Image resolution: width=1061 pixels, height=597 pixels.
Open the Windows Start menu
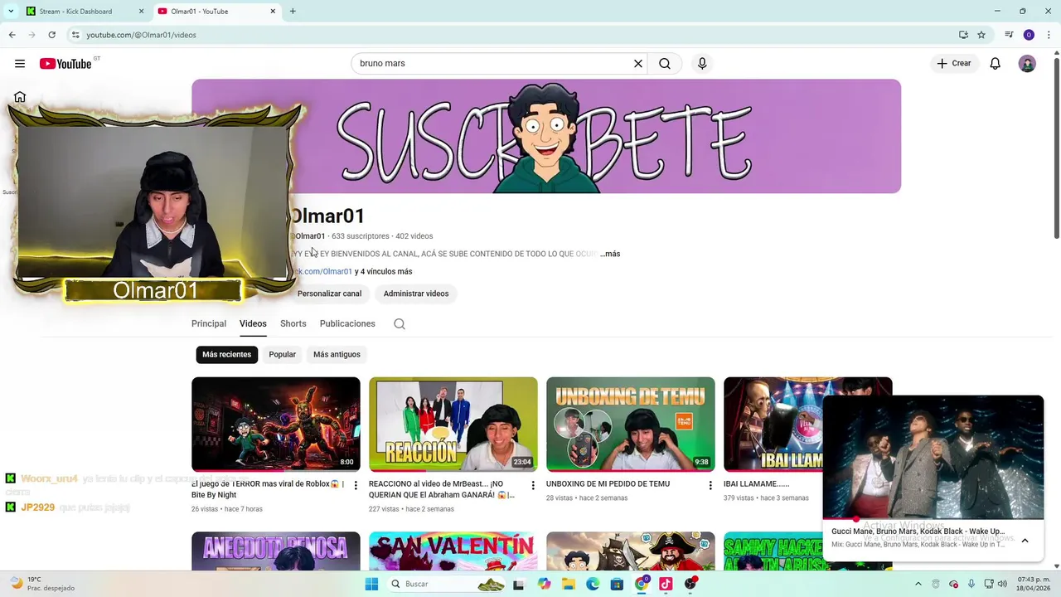coord(371,585)
